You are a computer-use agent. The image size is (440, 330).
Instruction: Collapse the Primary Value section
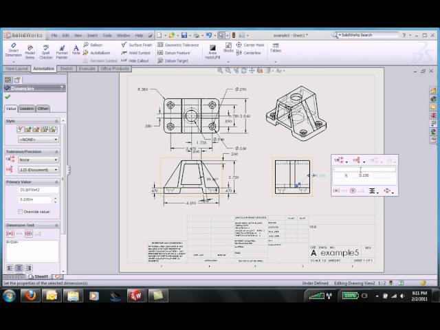pyautogui.click(x=56, y=182)
